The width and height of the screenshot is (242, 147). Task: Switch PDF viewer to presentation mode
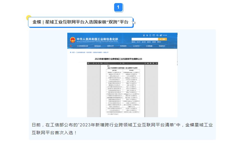point(145,63)
